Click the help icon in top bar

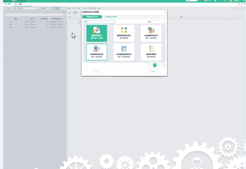click(216, 1)
